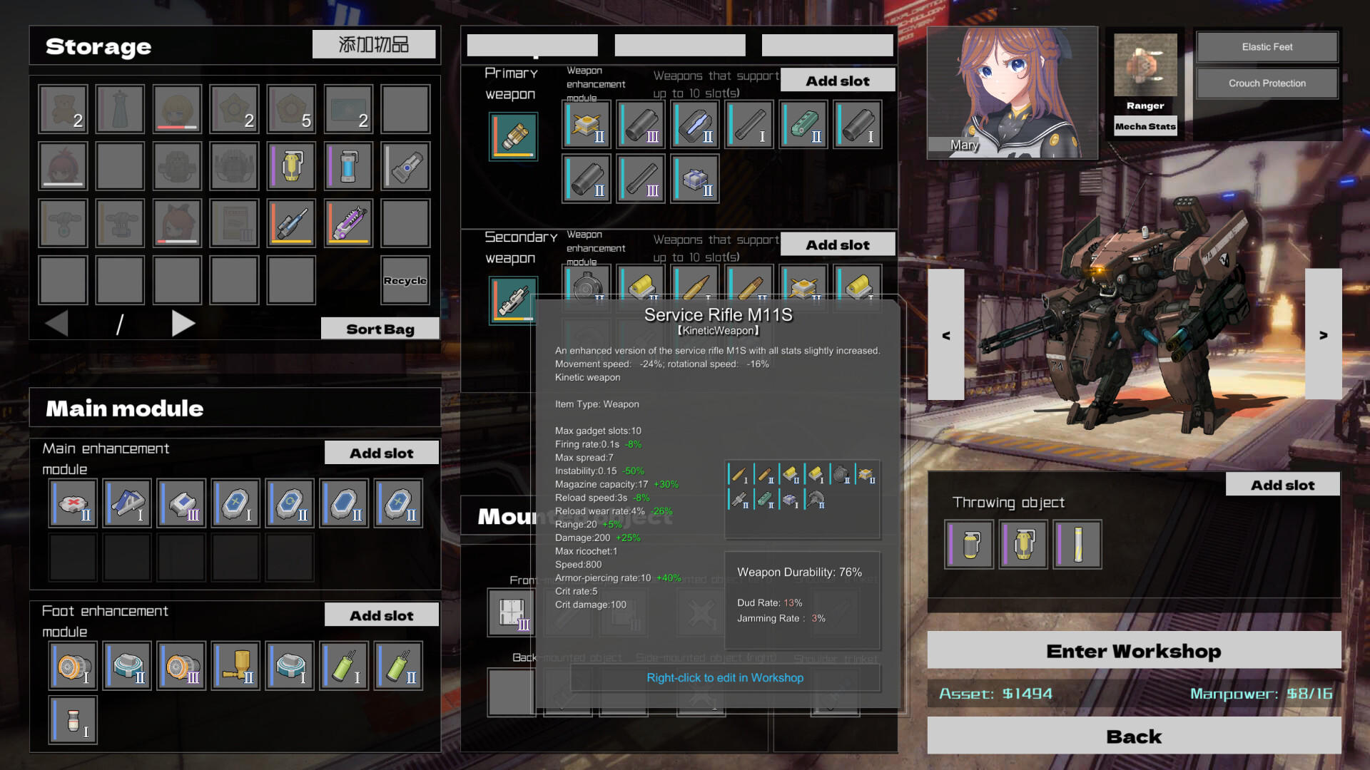This screenshot has width=1370, height=770.
Task: Select the primary weapon gun icon
Action: [x=513, y=135]
